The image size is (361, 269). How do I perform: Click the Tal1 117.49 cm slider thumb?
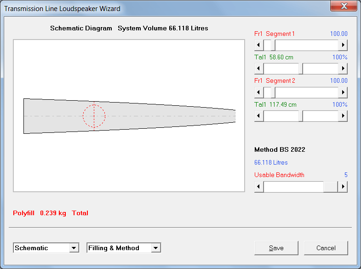pos(300,116)
